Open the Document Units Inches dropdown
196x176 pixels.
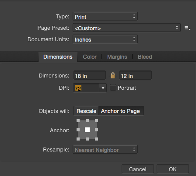pyautogui.click(x=105, y=39)
